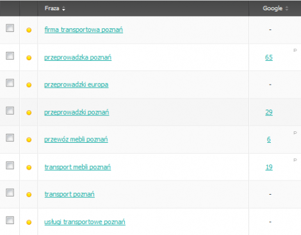Click the small flag icon in transport mebli poznań row
301x235 pixels.
point(295,160)
